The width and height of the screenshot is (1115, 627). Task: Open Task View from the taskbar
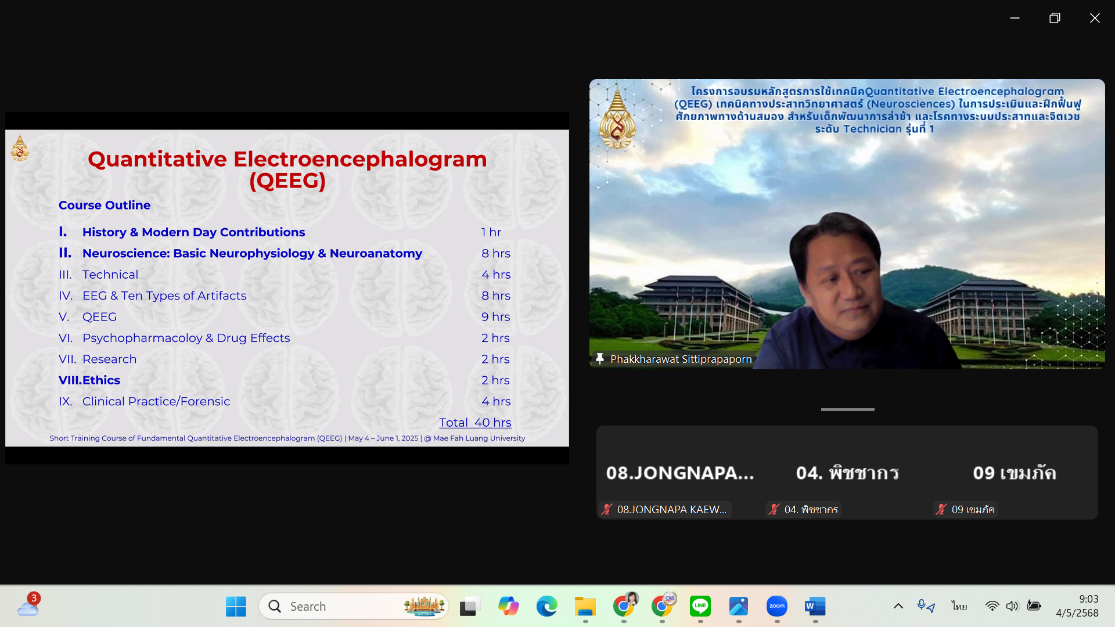pyautogui.click(x=470, y=607)
